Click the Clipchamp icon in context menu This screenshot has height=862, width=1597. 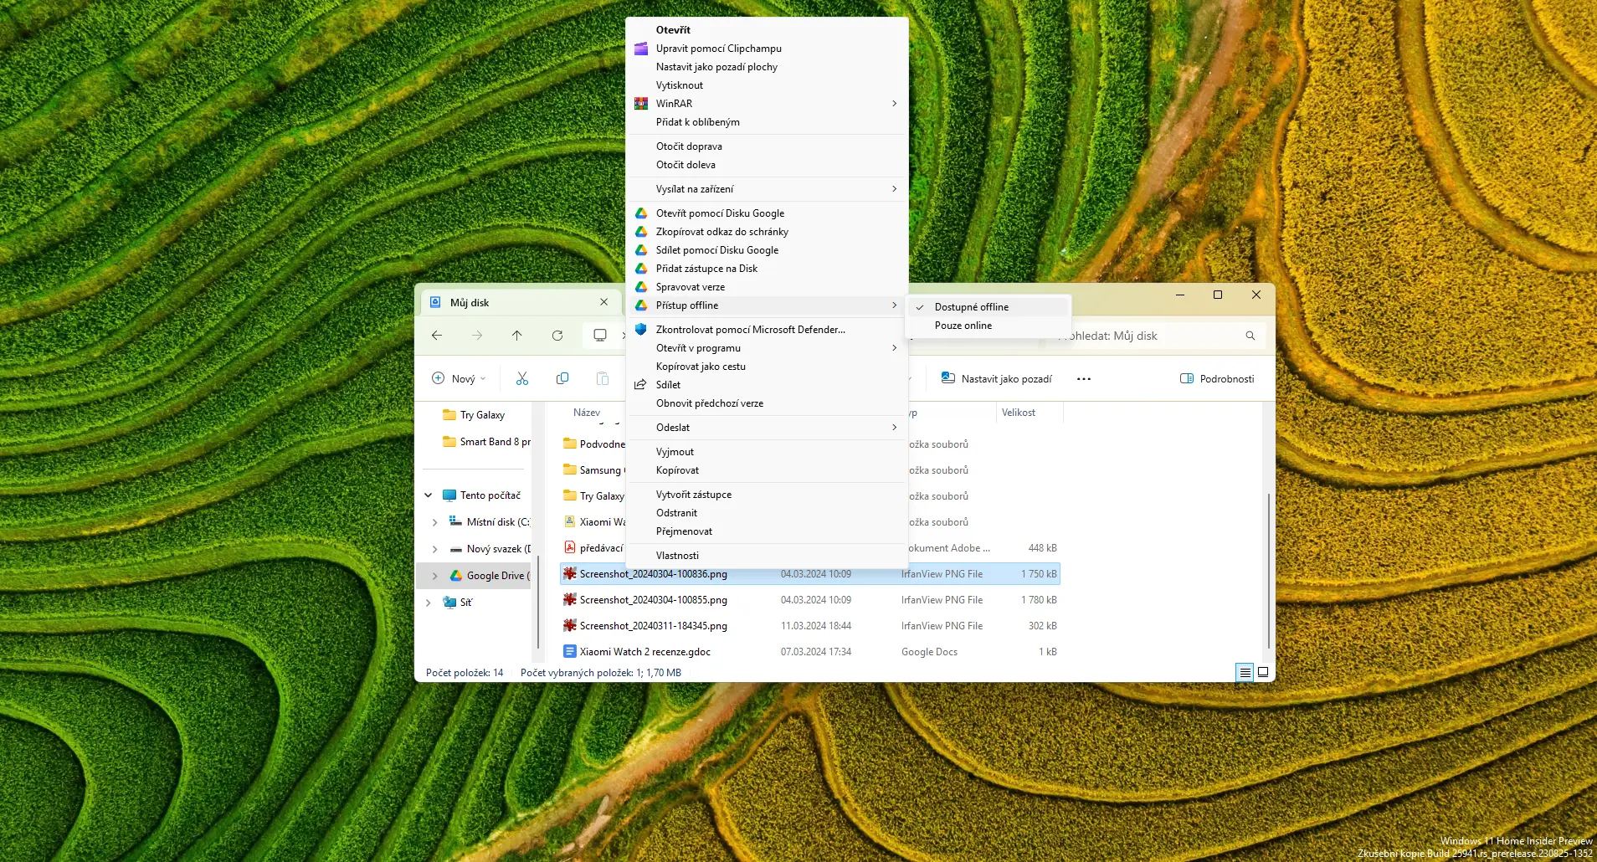pos(641,49)
